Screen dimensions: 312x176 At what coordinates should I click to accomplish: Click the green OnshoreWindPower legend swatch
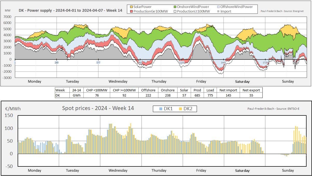(175, 7)
